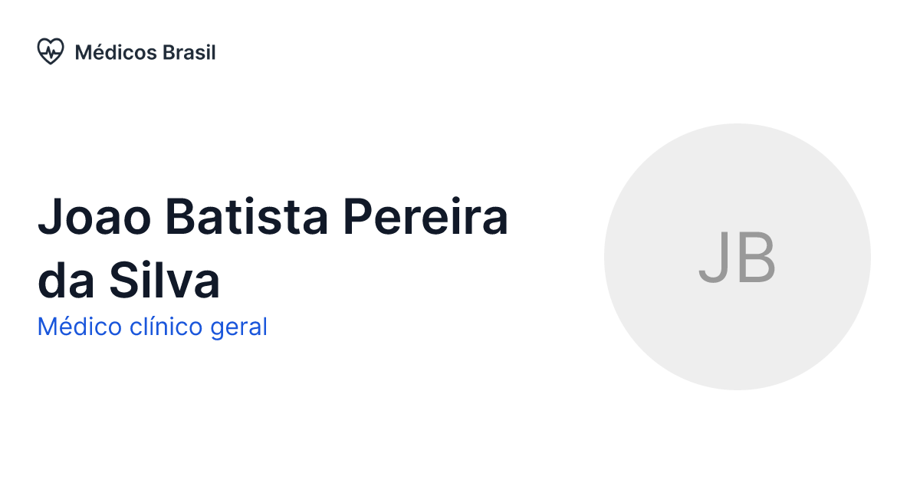Viewport: 920px width, 483px height.
Task: Click the word Batista in the heading
Action: coord(246,218)
